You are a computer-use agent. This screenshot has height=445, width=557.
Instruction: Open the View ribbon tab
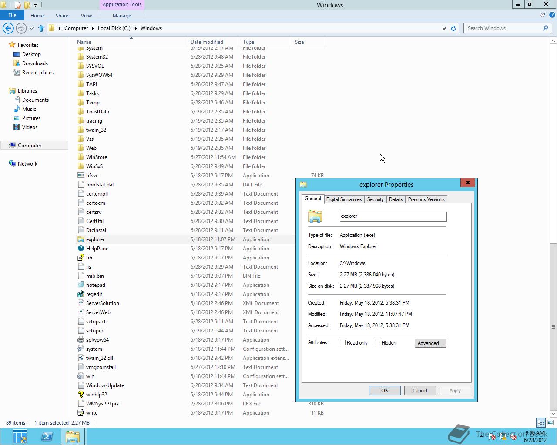(86, 16)
